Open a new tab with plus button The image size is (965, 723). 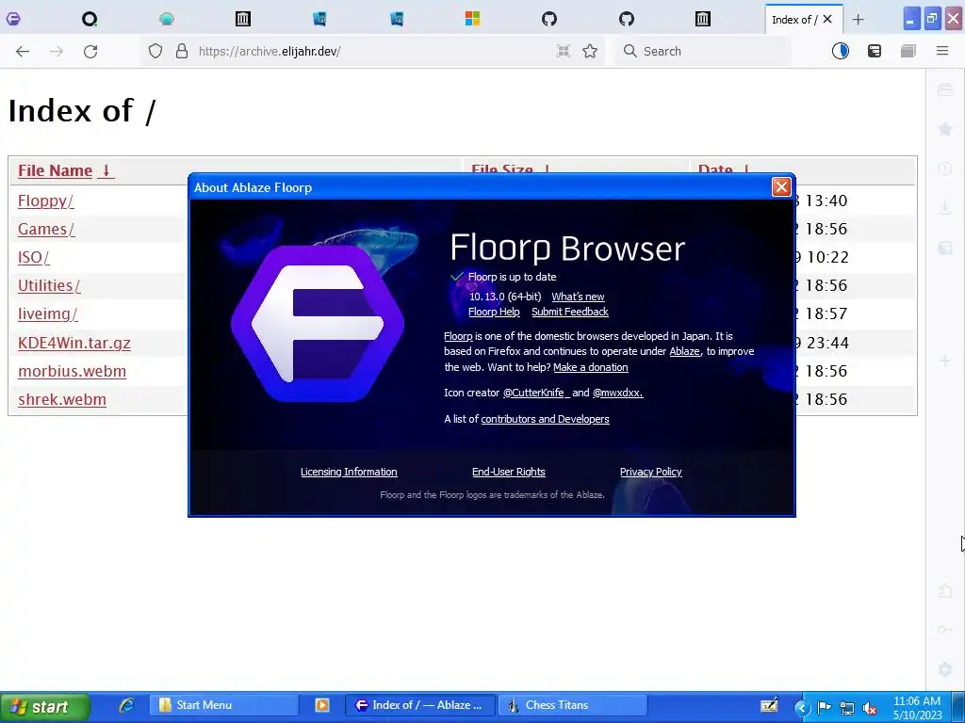coord(858,20)
